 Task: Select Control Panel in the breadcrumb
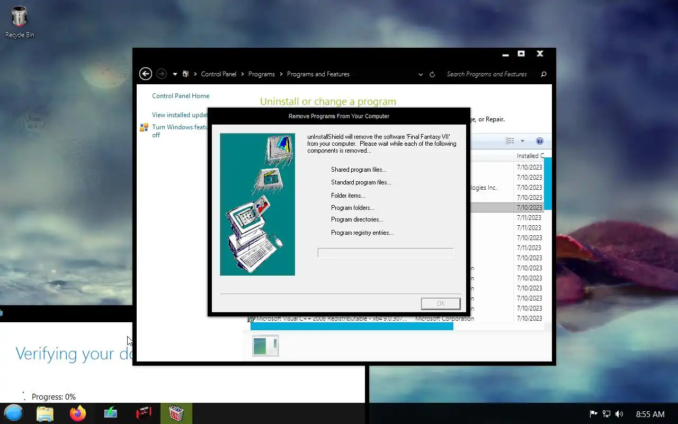[219, 74]
